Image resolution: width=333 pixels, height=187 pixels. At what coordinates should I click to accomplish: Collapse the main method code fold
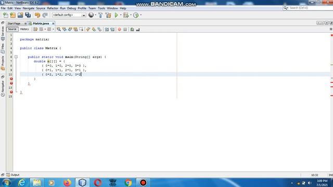16,57
